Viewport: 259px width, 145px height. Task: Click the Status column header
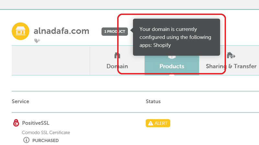(153, 101)
